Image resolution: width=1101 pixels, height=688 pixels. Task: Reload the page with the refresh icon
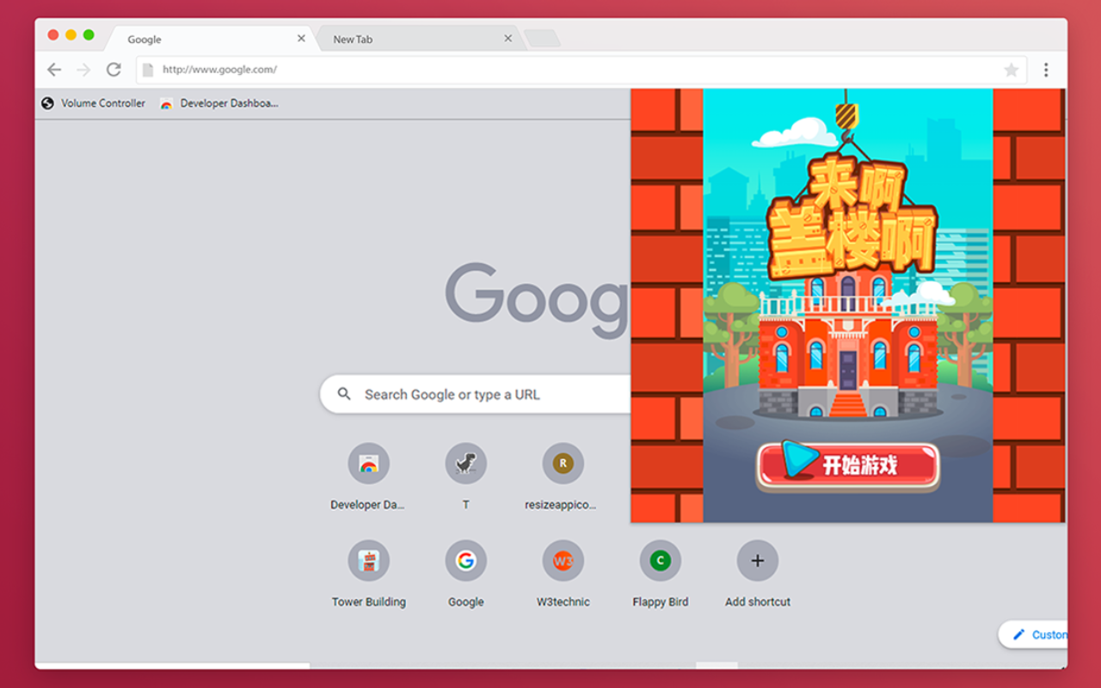coord(114,70)
